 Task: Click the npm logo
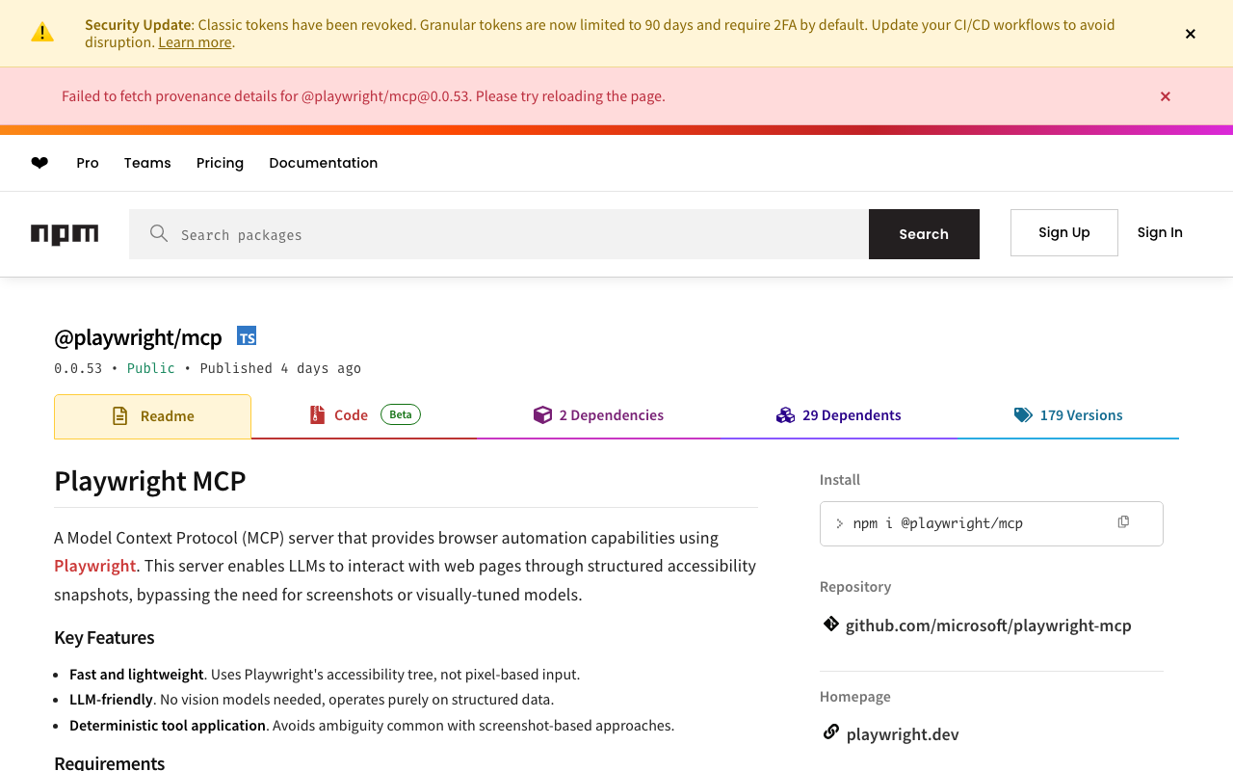65,234
